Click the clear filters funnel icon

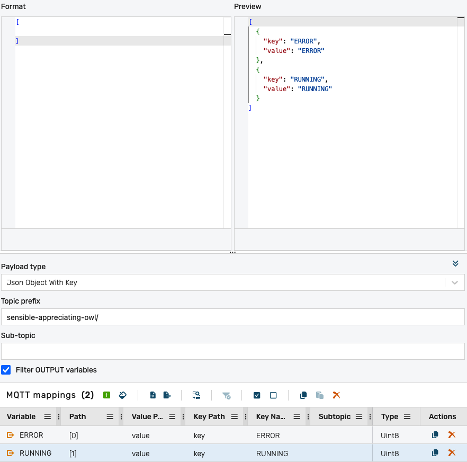click(x=226, y=395)
